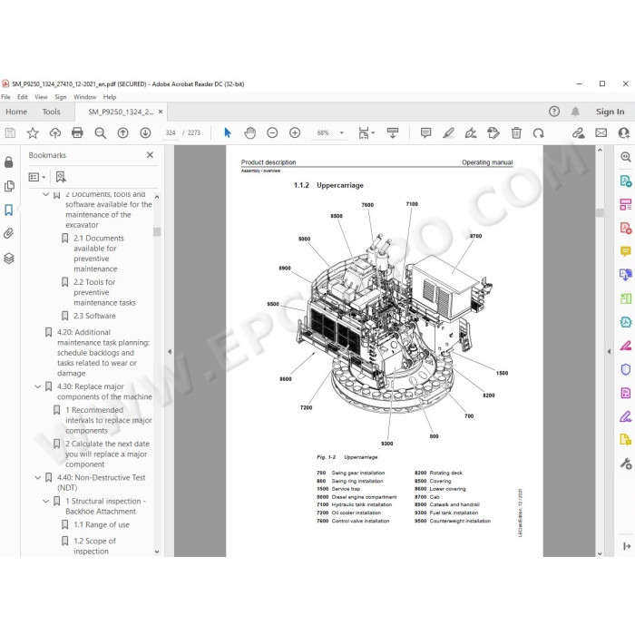Send the file by email envelope icon
This screenshot has width=635, height=635.
601,132
